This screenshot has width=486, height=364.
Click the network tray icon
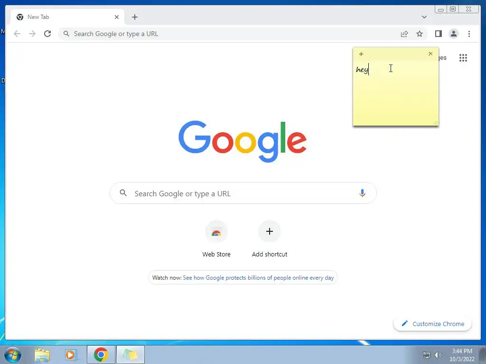[x=427, y=355]
